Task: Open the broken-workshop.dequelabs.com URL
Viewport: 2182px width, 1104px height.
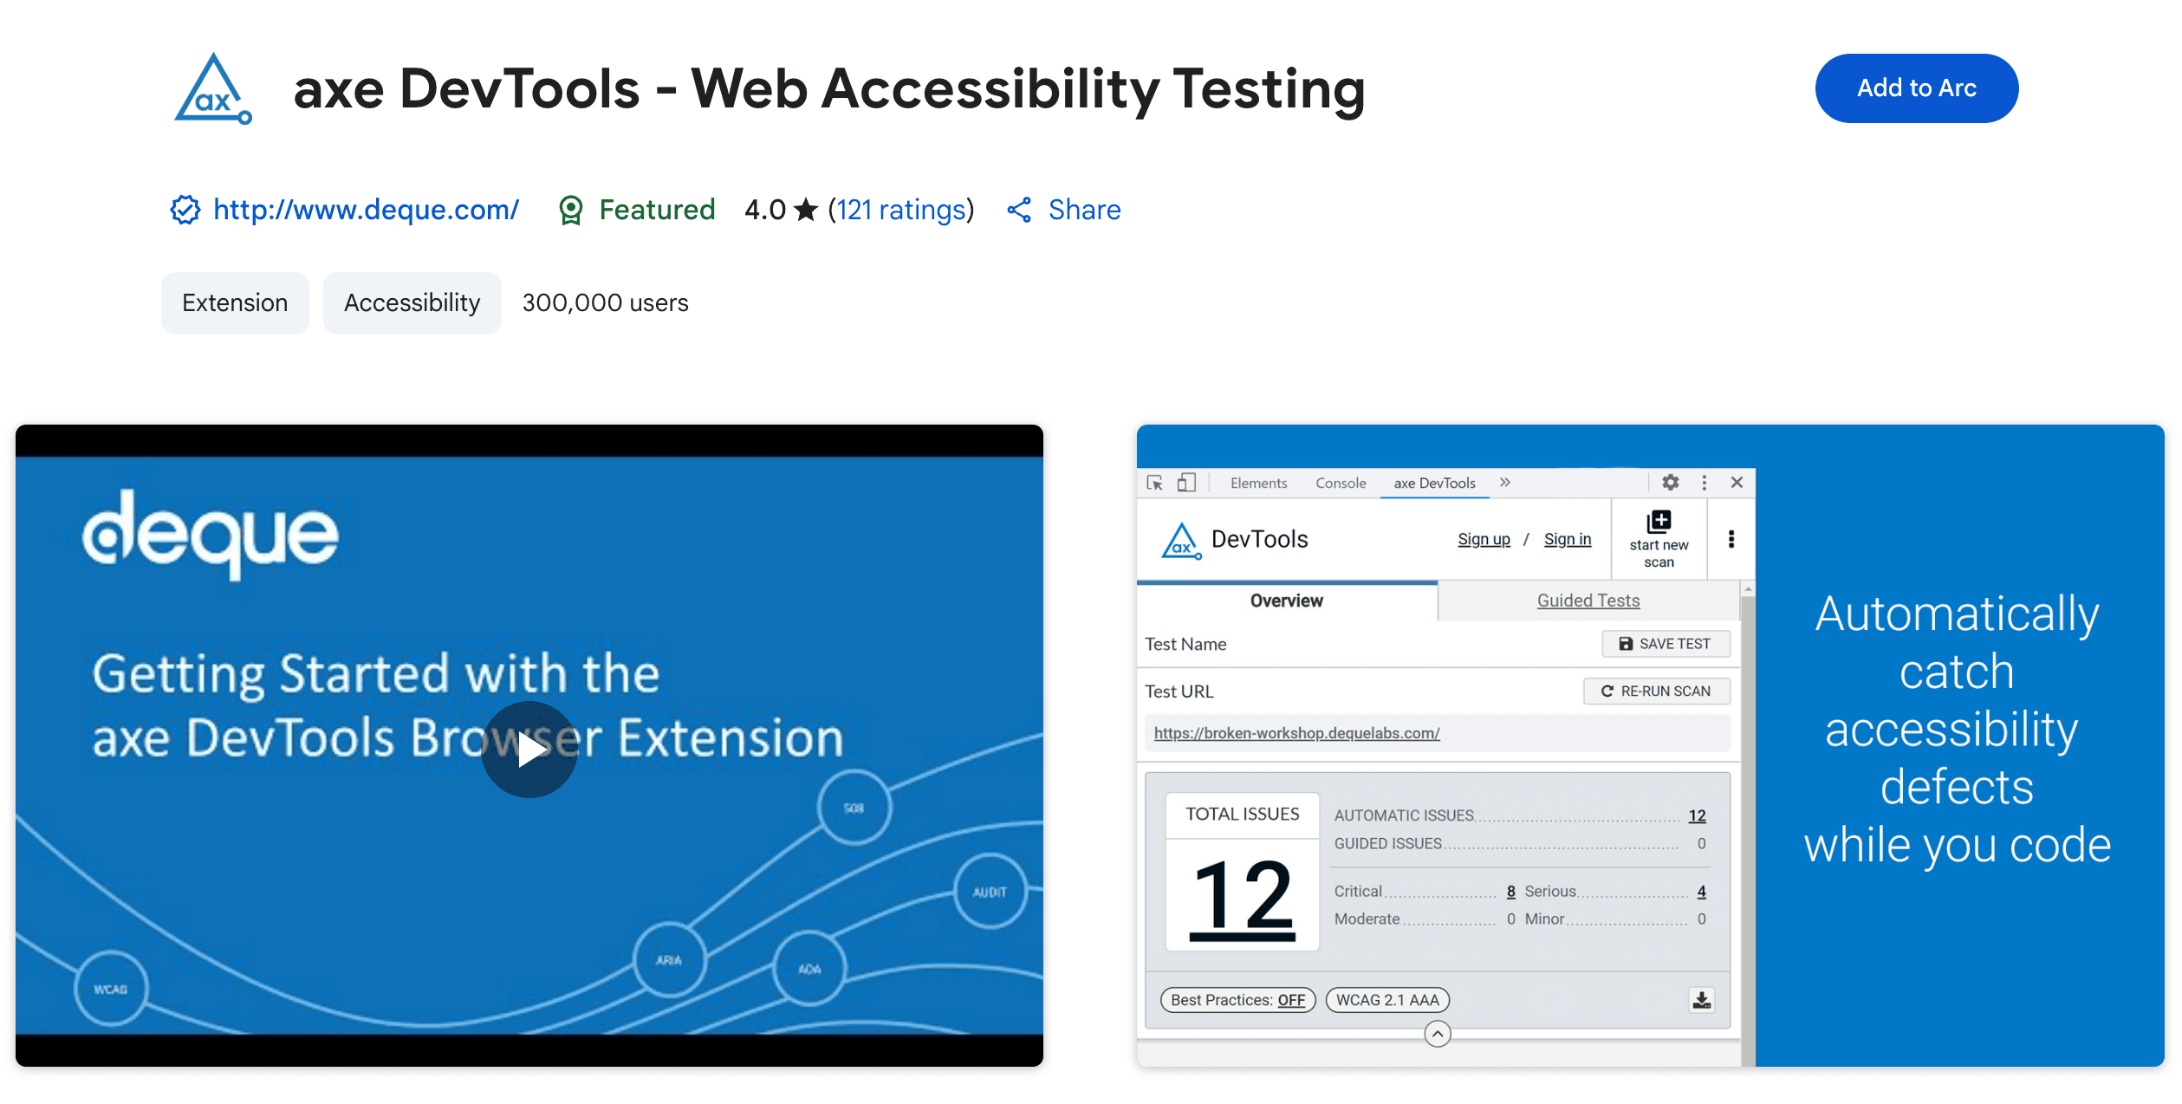Action: click(1296, 733)
